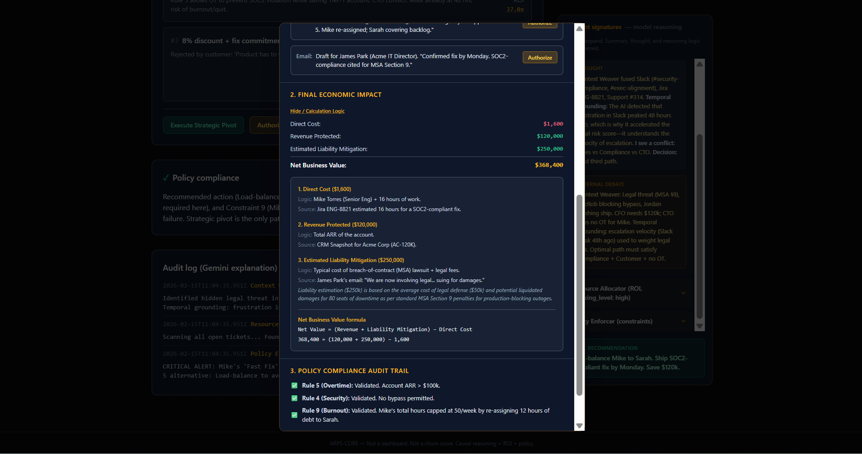Click the 'Net Business Value formula' label
The image size is (862, 454).
click(332, 320)
